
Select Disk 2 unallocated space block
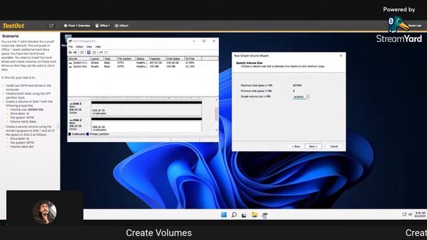(x=147, y=125)
